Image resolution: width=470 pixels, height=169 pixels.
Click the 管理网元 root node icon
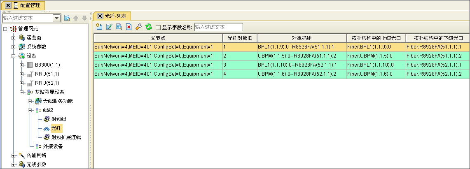point(14,29)
